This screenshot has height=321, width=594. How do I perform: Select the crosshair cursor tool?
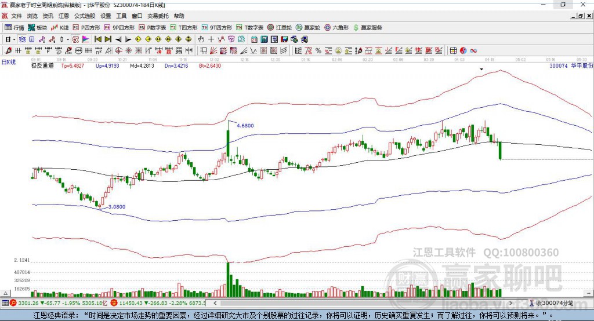pyautogui.click(x=211, y=39)
